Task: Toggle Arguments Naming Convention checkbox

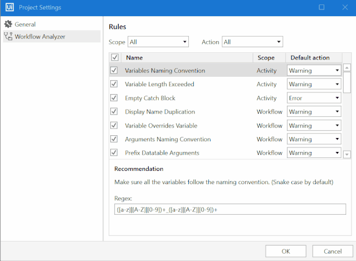Action: pyautogui.click(x=114, y=139)
